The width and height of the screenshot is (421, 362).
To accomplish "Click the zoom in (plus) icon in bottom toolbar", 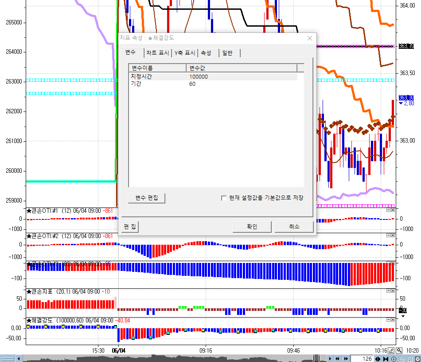I will pyautogui.click(x=394, y=358).
